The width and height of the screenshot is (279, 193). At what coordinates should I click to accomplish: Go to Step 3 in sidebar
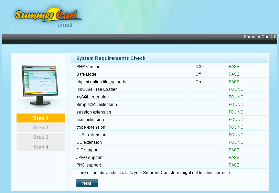pos(41,137)
